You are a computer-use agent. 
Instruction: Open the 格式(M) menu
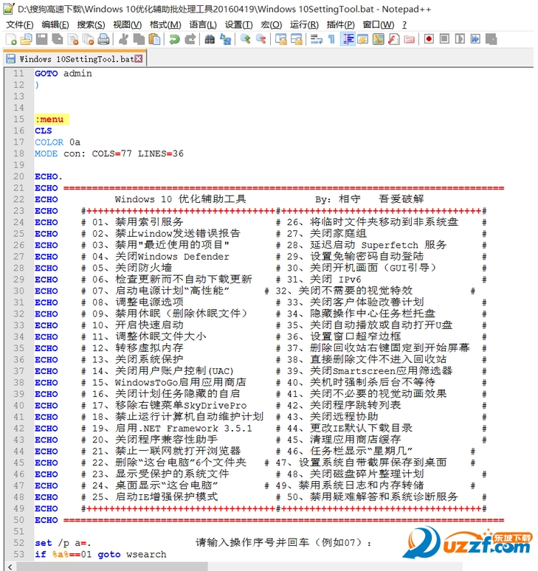point(165,25)
